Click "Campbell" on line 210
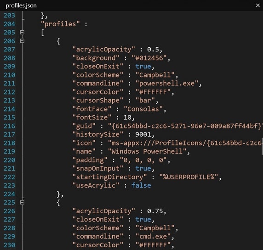The width and height of the screenshot is (263, 250). (x=155, y=75)
